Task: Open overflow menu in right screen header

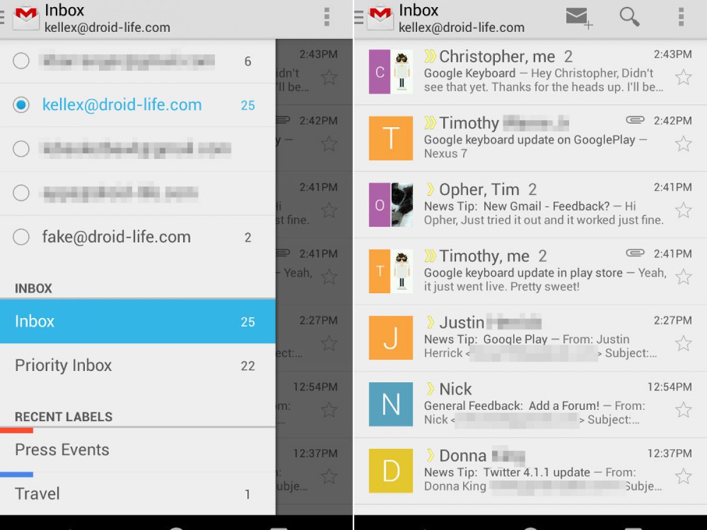Action: coord(681,18)
